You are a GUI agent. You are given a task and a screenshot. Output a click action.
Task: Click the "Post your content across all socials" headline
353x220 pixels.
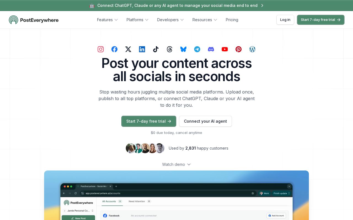click(x=176, y=70)
